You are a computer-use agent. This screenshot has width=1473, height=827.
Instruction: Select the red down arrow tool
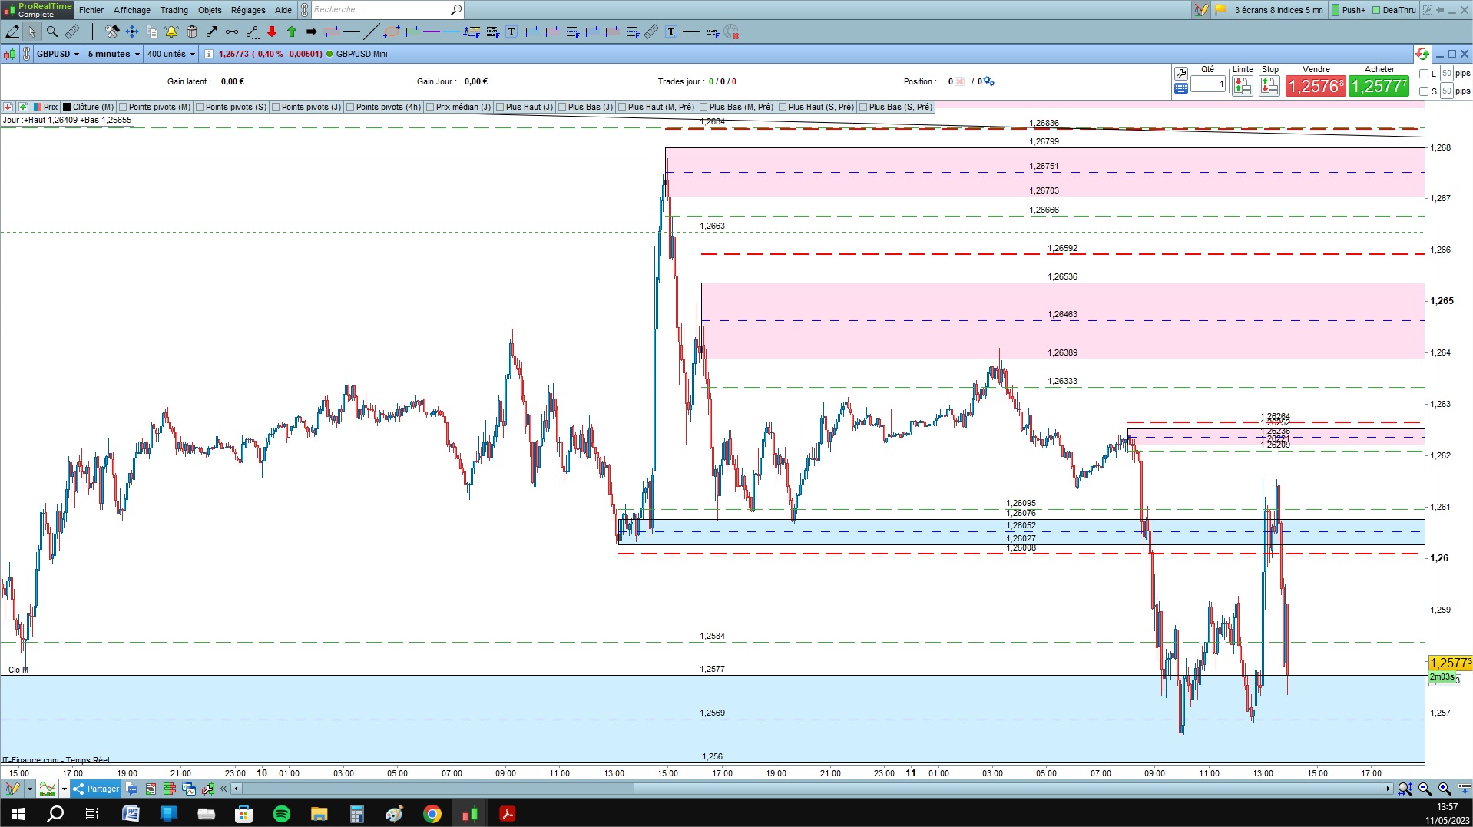coord(272,31)
